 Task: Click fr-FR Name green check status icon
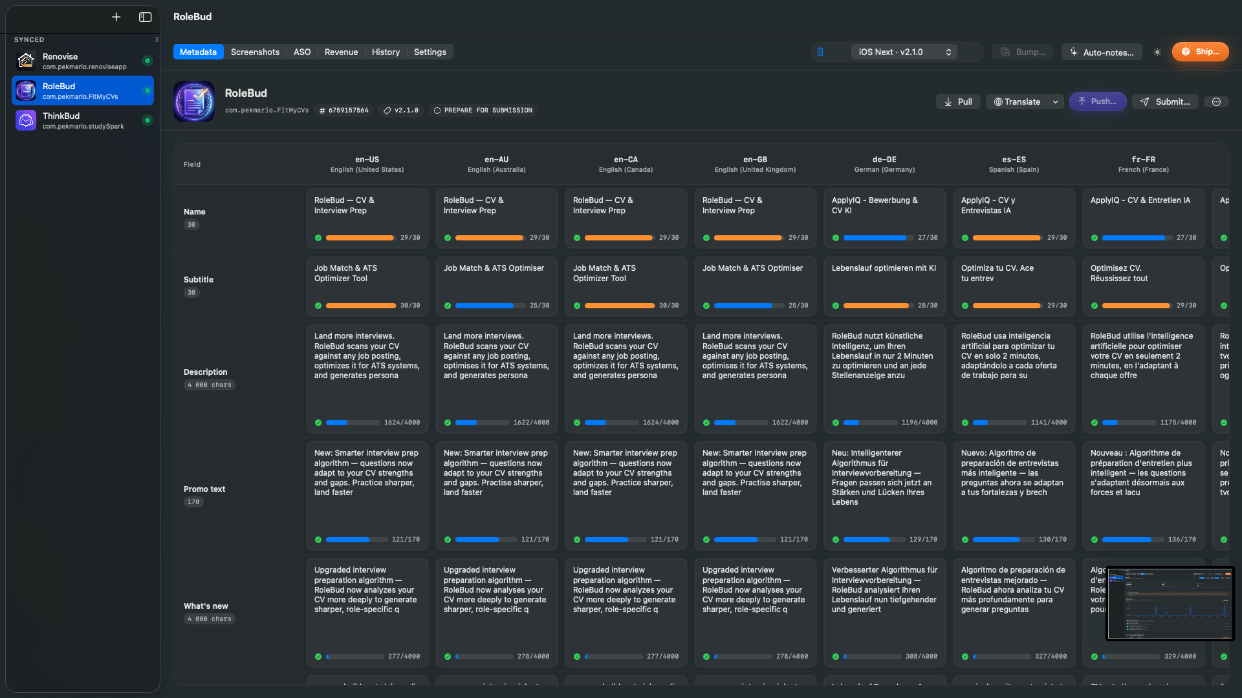(1094, 238)
